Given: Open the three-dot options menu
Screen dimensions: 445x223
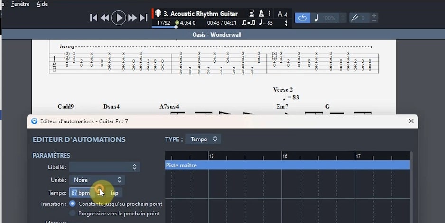Looking at the screenshot, I should (x=269, y=13).
